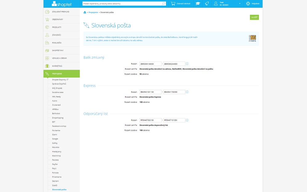Open Pricemania submenu item
The height and width of the screenshot is (192, 307).
click(57, 177)
